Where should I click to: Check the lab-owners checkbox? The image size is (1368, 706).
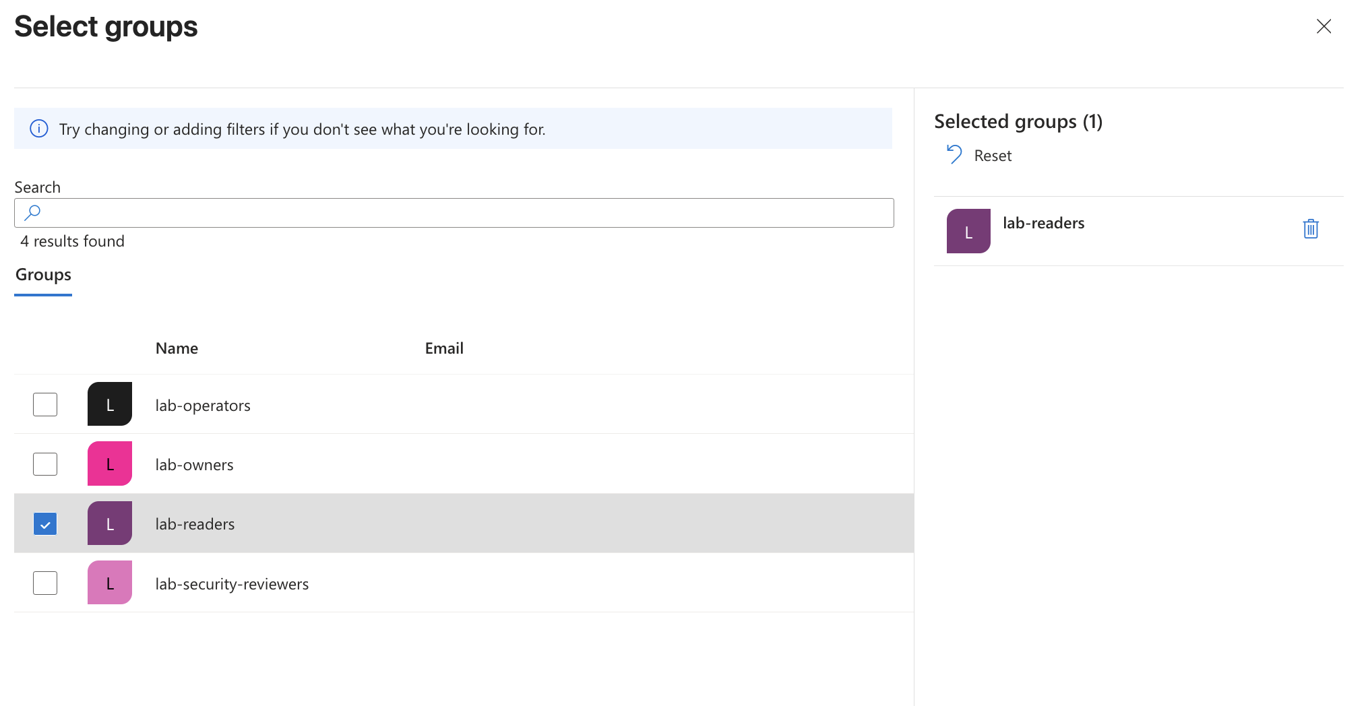45,463
